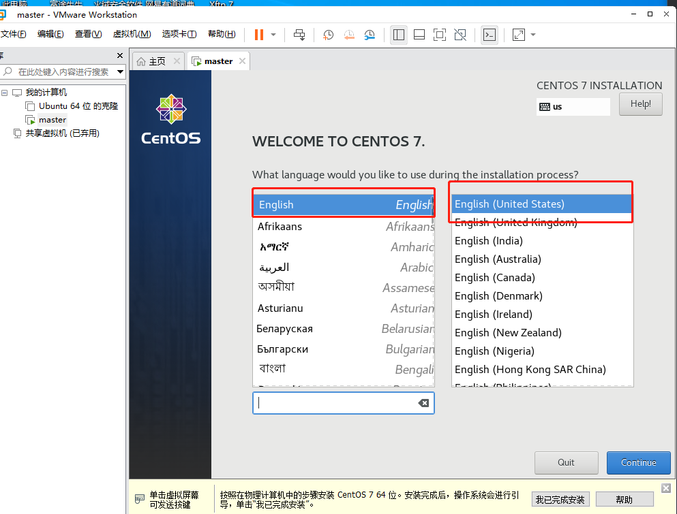
Task: Click the Continue button
Action: tap(639, 463)
